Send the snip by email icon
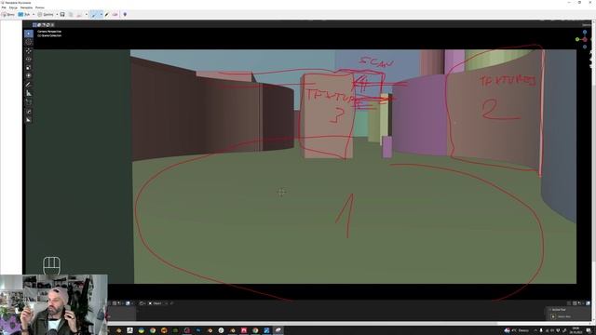 (x=79, y=15)
